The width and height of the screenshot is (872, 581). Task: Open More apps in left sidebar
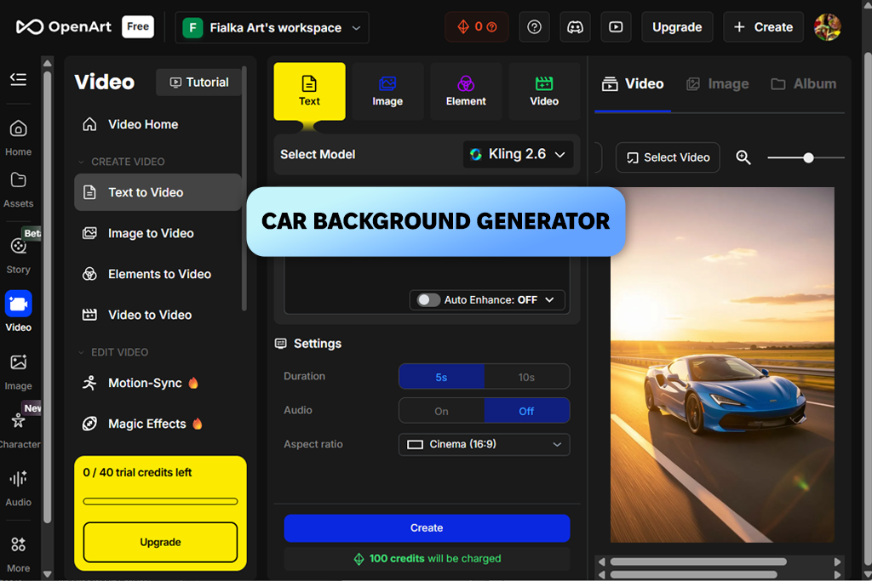click(x=19, y=554)
